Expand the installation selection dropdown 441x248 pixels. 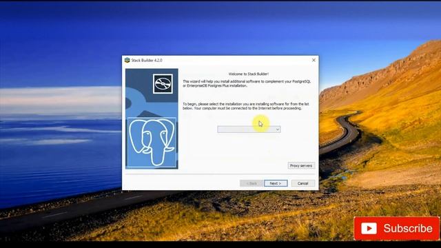point(249,130)
